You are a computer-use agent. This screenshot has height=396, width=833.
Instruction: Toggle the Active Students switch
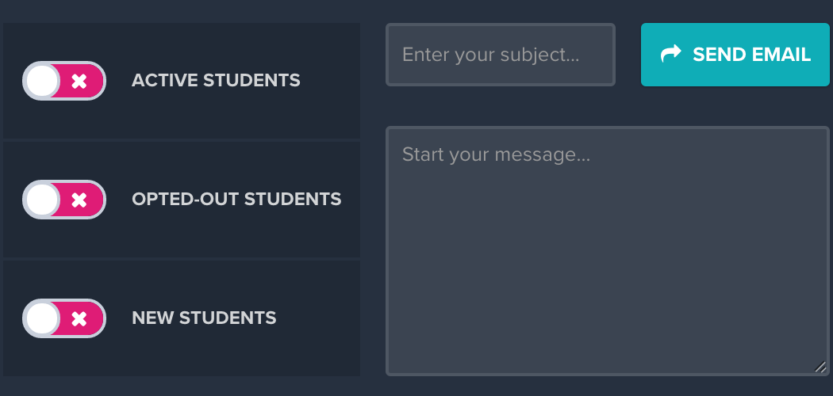tap(63, 81)
